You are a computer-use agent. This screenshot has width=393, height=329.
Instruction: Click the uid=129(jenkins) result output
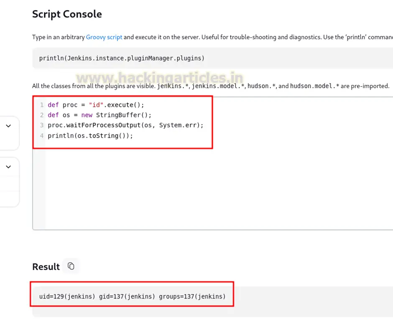coord(133,296)
